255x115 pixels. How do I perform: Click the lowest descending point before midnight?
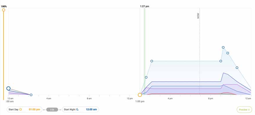pos(237,67)
